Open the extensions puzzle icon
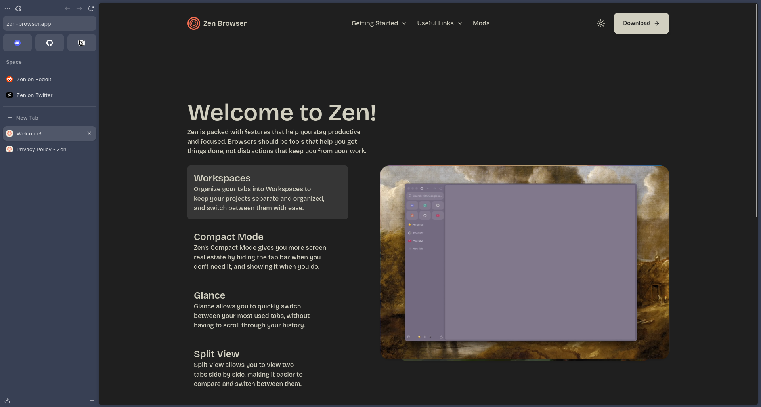 point(18,8)
